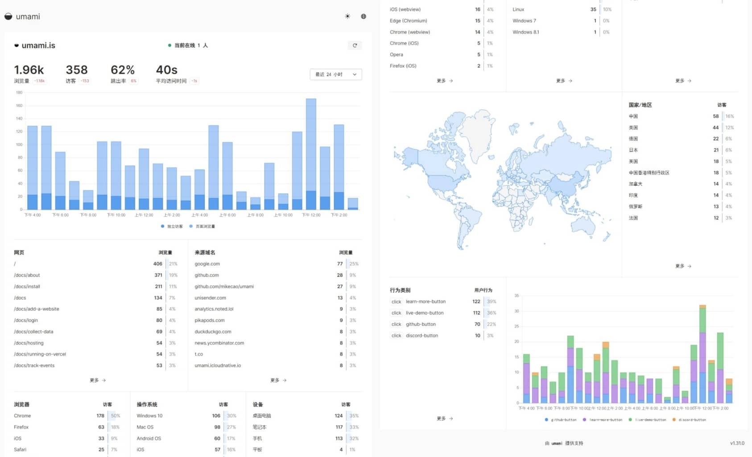Viewport: 752px width, 457px height.
Task: Select the 手机 device row
Action: pyautogui.click(x=306, y=438)
